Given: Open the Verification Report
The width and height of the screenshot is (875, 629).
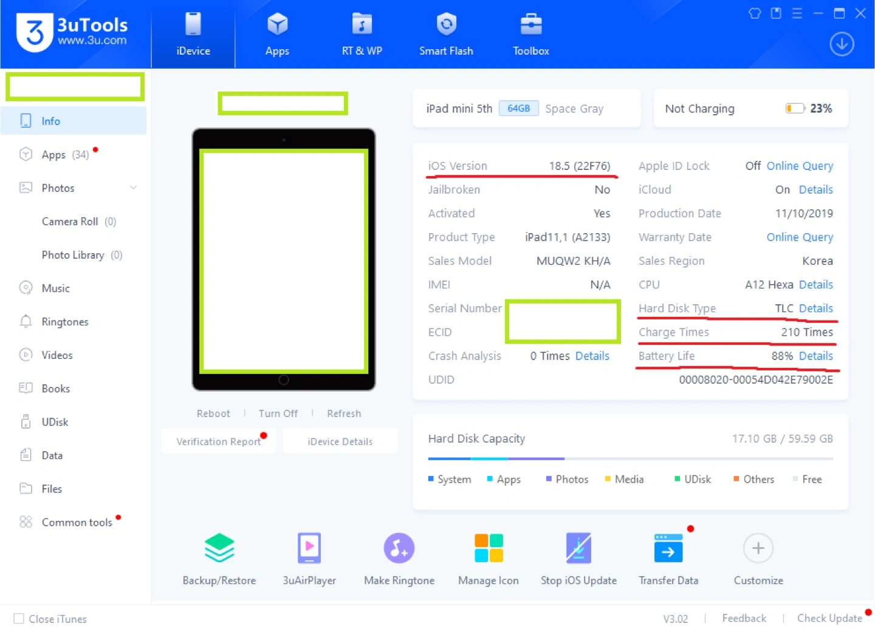Looking at the screenshot, I should click(219, 441).
